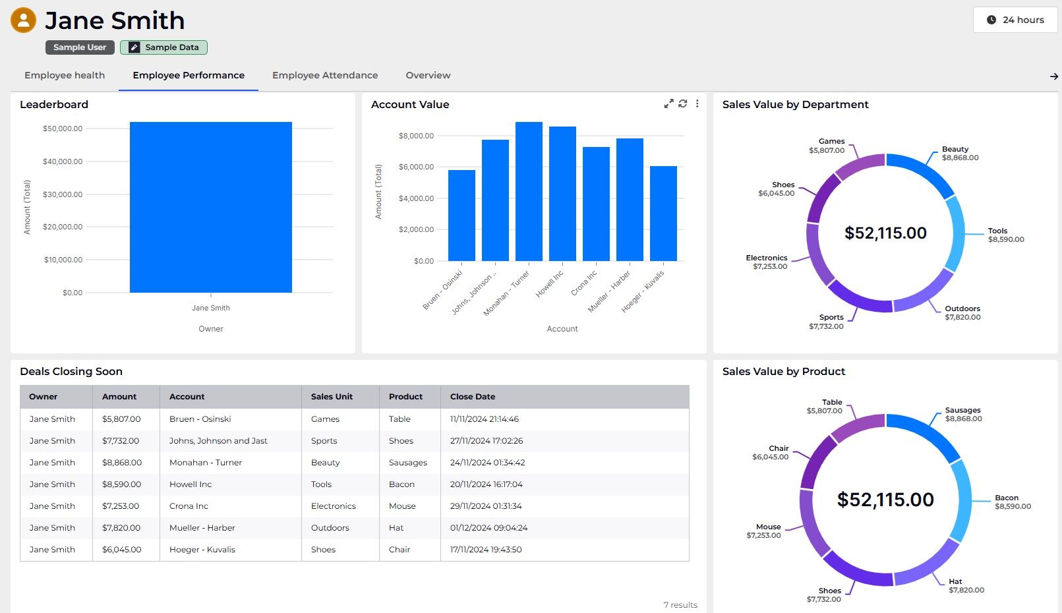
Task: Click the $52,115.00 total in product donut
Action: click(x=885, y=500)
